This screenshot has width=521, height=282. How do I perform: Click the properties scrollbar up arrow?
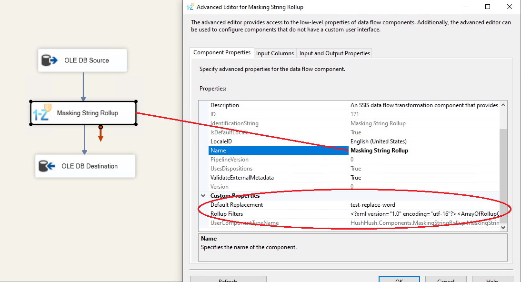point(503,105)
